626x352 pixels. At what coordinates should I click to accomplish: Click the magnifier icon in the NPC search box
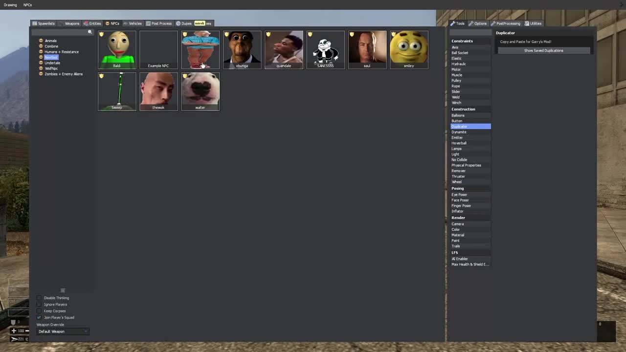[x=90, y=32]
